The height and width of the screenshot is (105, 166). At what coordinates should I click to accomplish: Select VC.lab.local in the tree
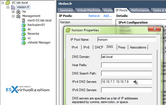click(x=20, y=3)
